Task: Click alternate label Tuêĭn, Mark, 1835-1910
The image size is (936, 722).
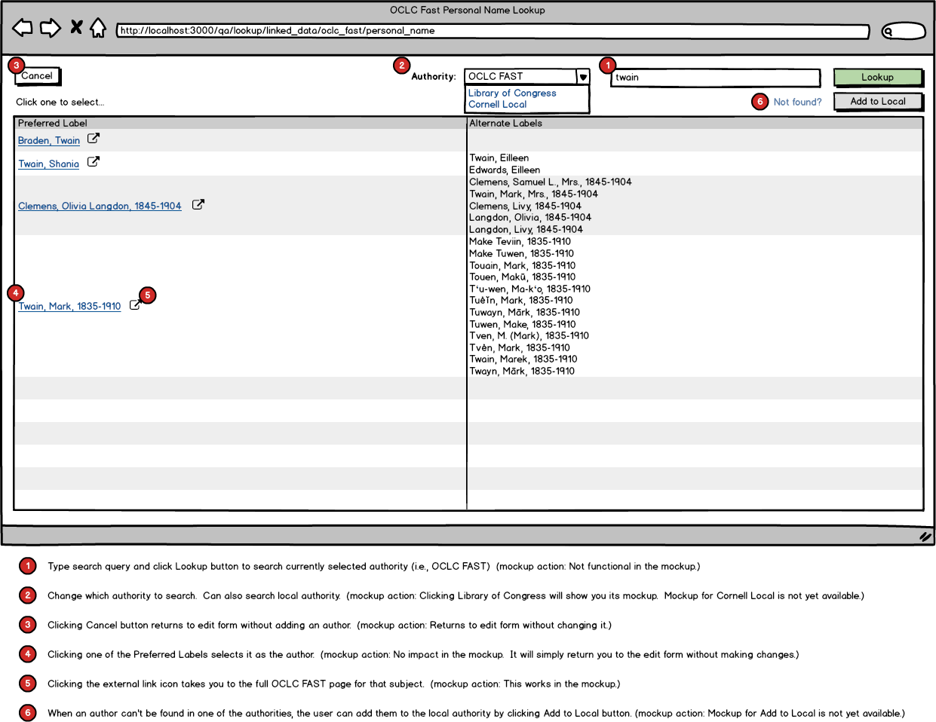Action: pyautogui.click(x=520, y=301)
